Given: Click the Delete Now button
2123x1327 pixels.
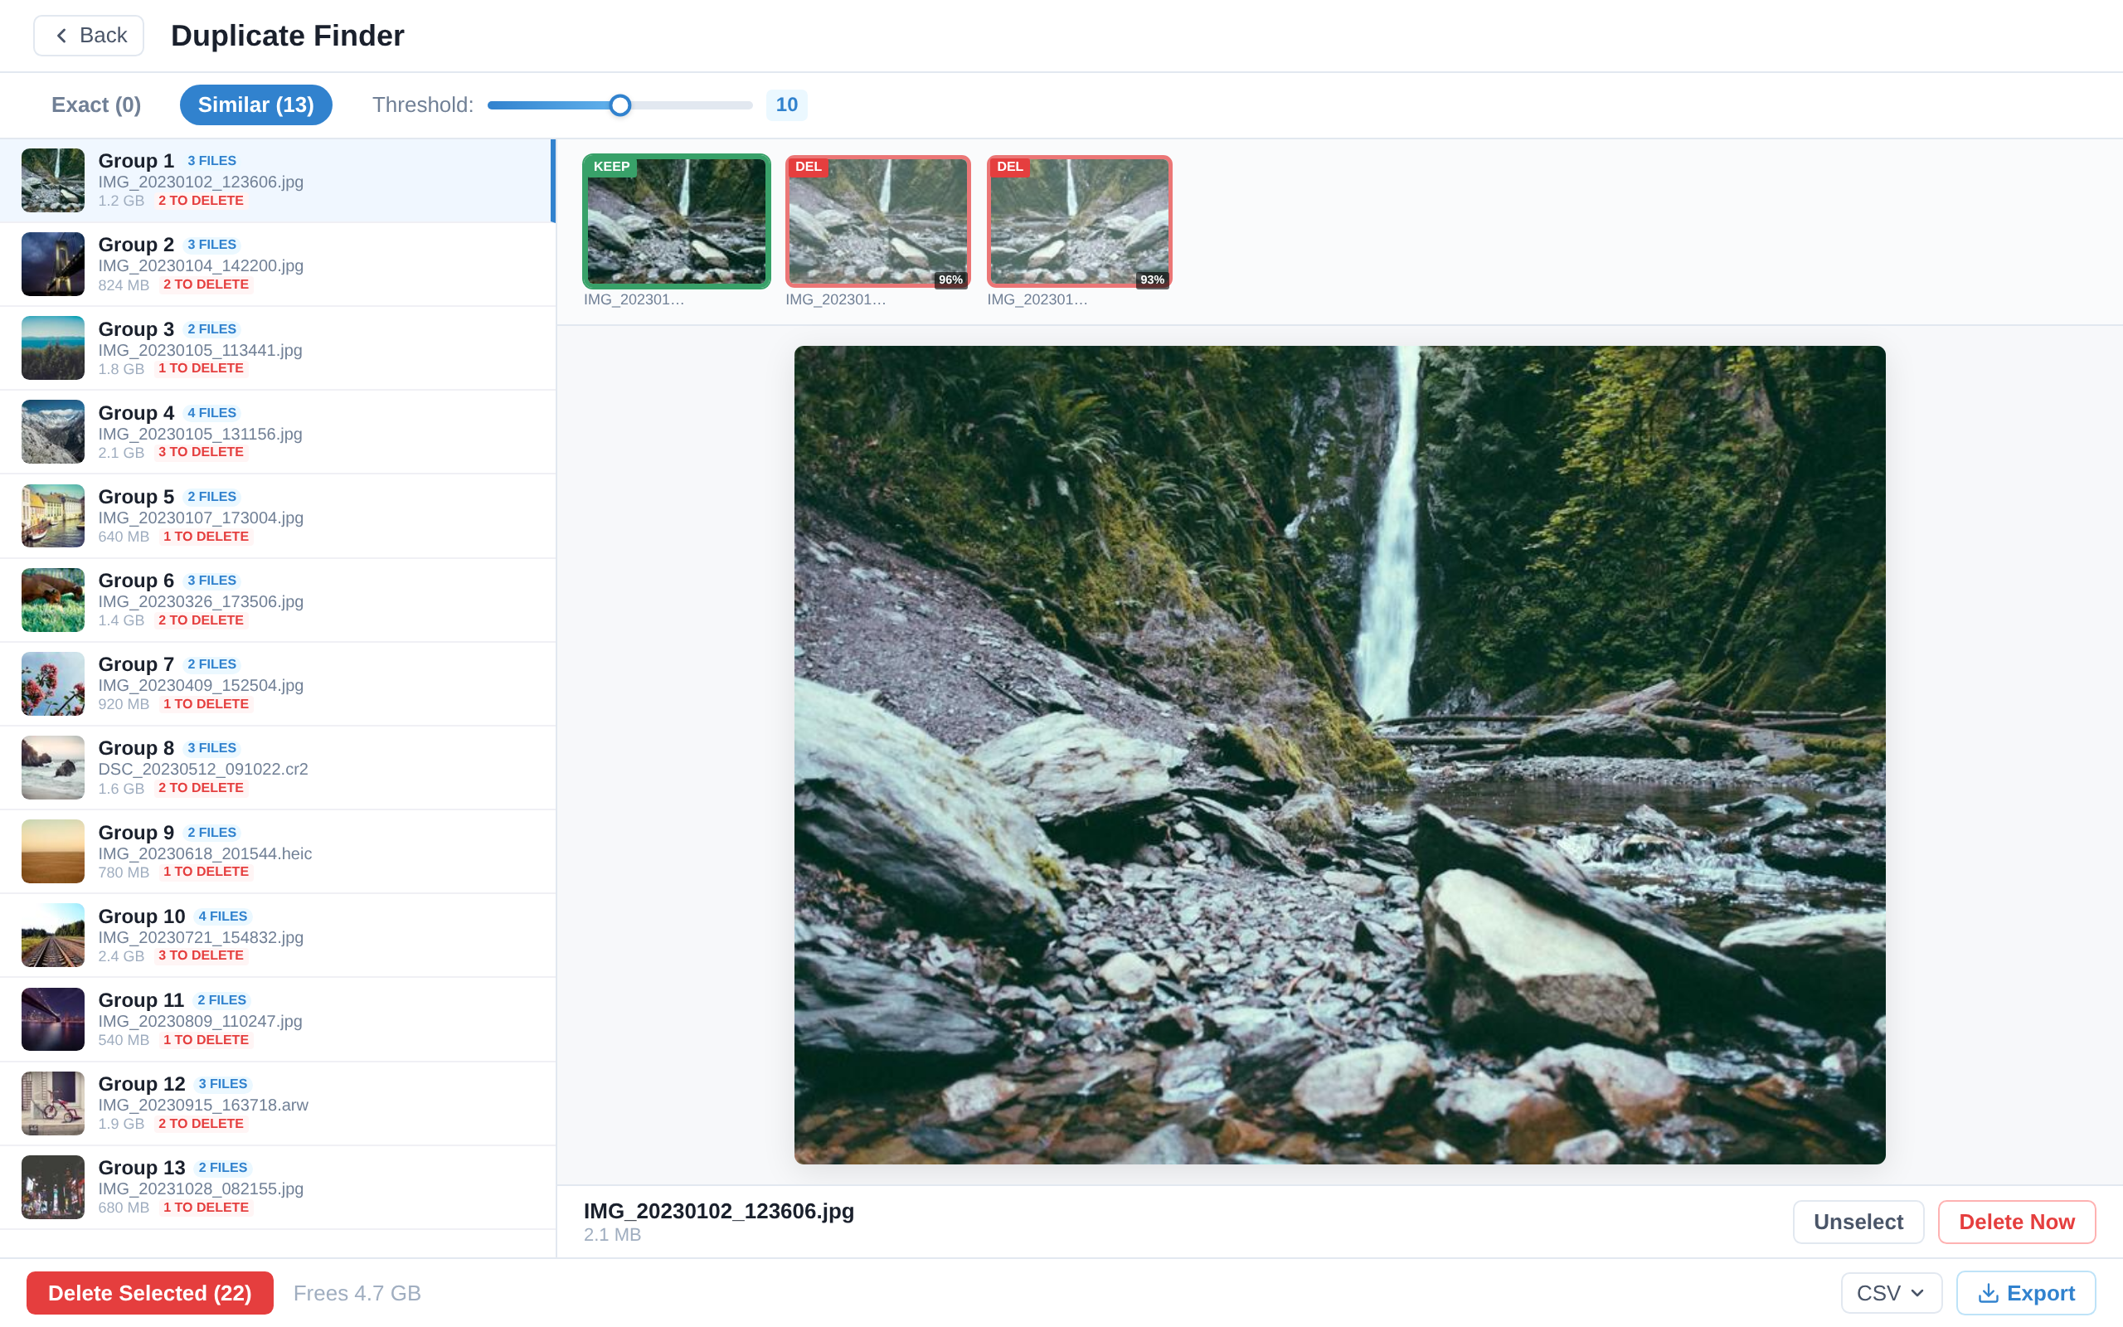Looking at the screenshot, I should (x=2017, y=1222).
